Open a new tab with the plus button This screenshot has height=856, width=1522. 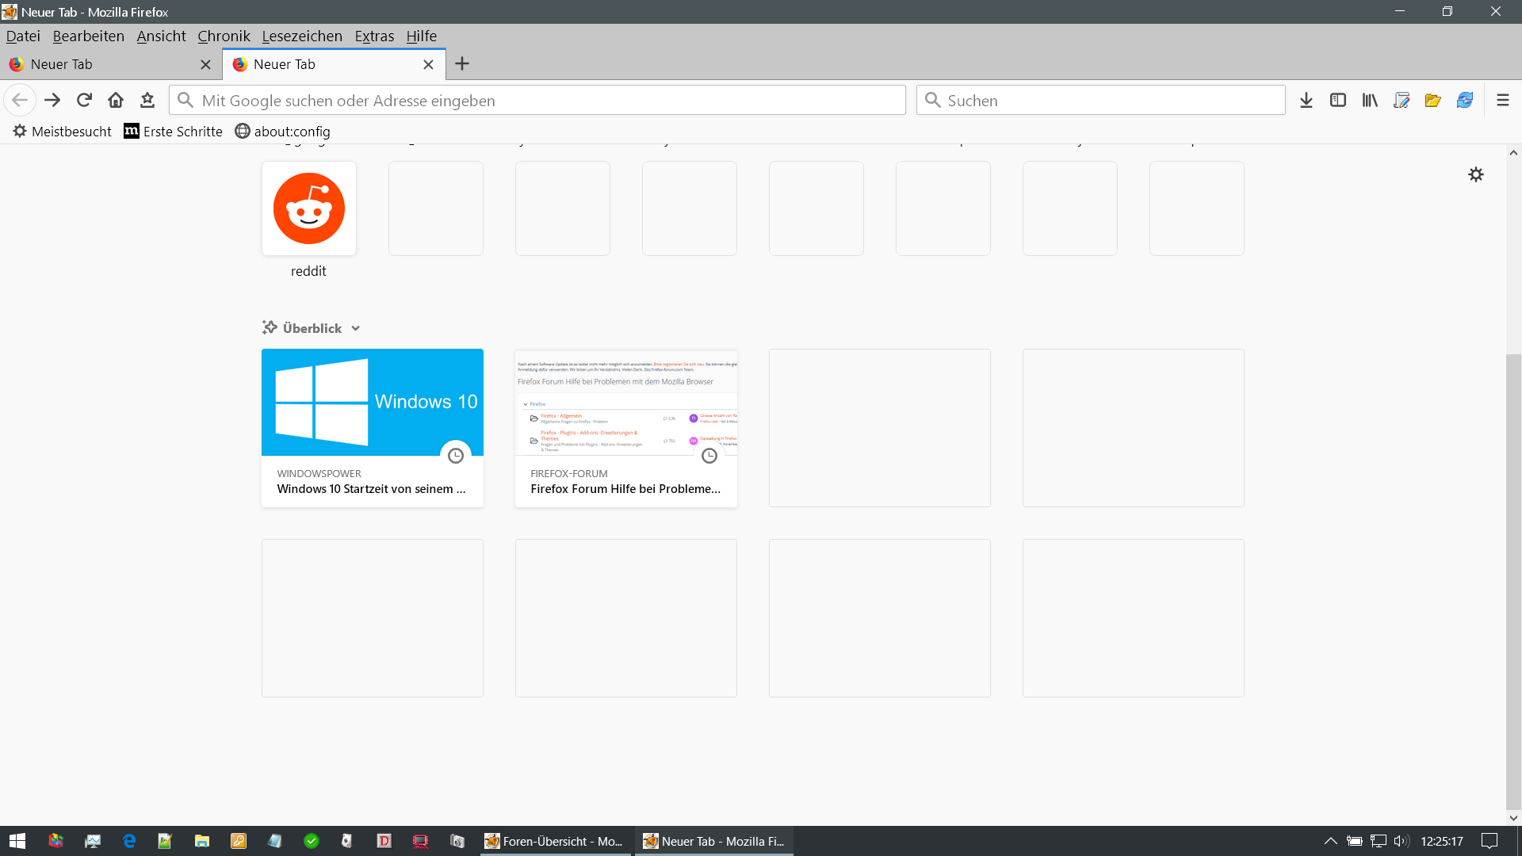462,63
